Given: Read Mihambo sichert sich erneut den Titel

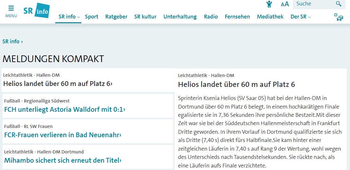Looking at the screenshot, I should click(x=63, y=160).
